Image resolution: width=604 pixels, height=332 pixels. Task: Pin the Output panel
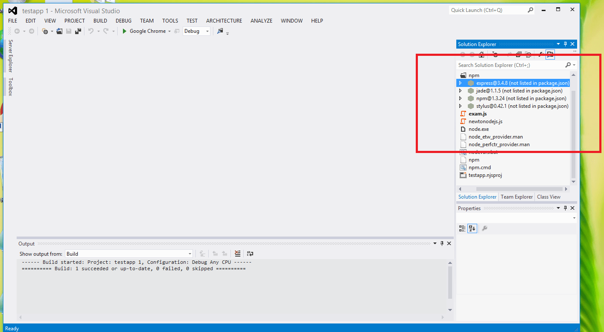coord(441,243)
